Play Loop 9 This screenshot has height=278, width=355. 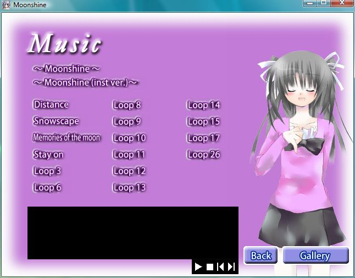tap(127, 121)
